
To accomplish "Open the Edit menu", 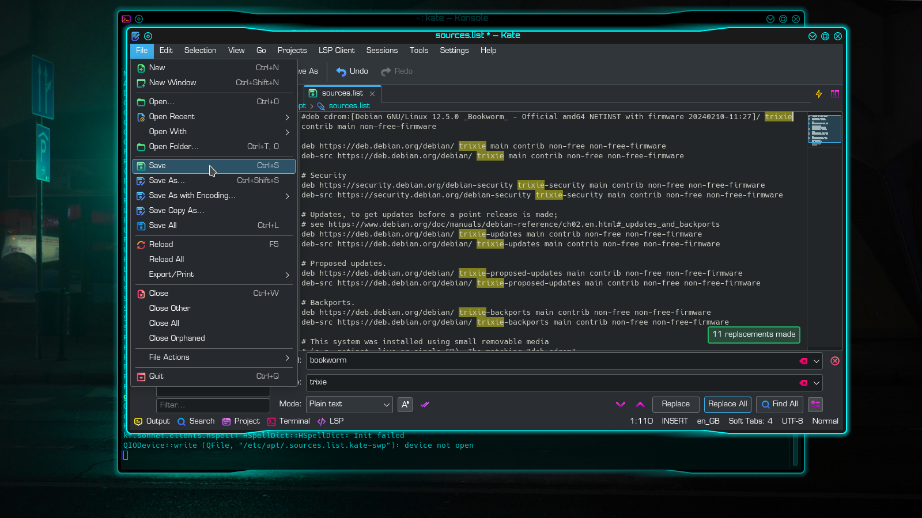I will pyautogui.click(x=166, y=51).
